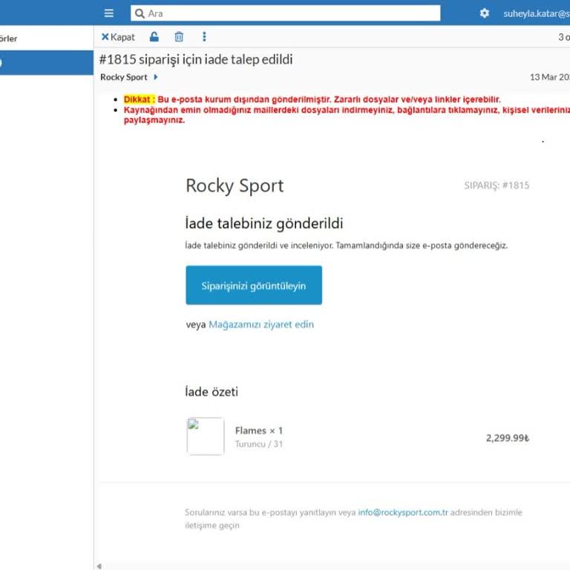The image size is (570, 570).
Task: Click the Rocky Sport sender name
Action: [x=124, y=77]
